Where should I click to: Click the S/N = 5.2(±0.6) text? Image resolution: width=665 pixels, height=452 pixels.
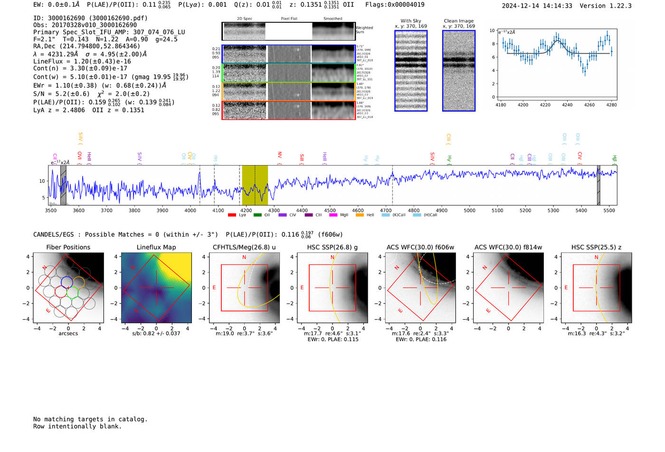click(62, 94)
